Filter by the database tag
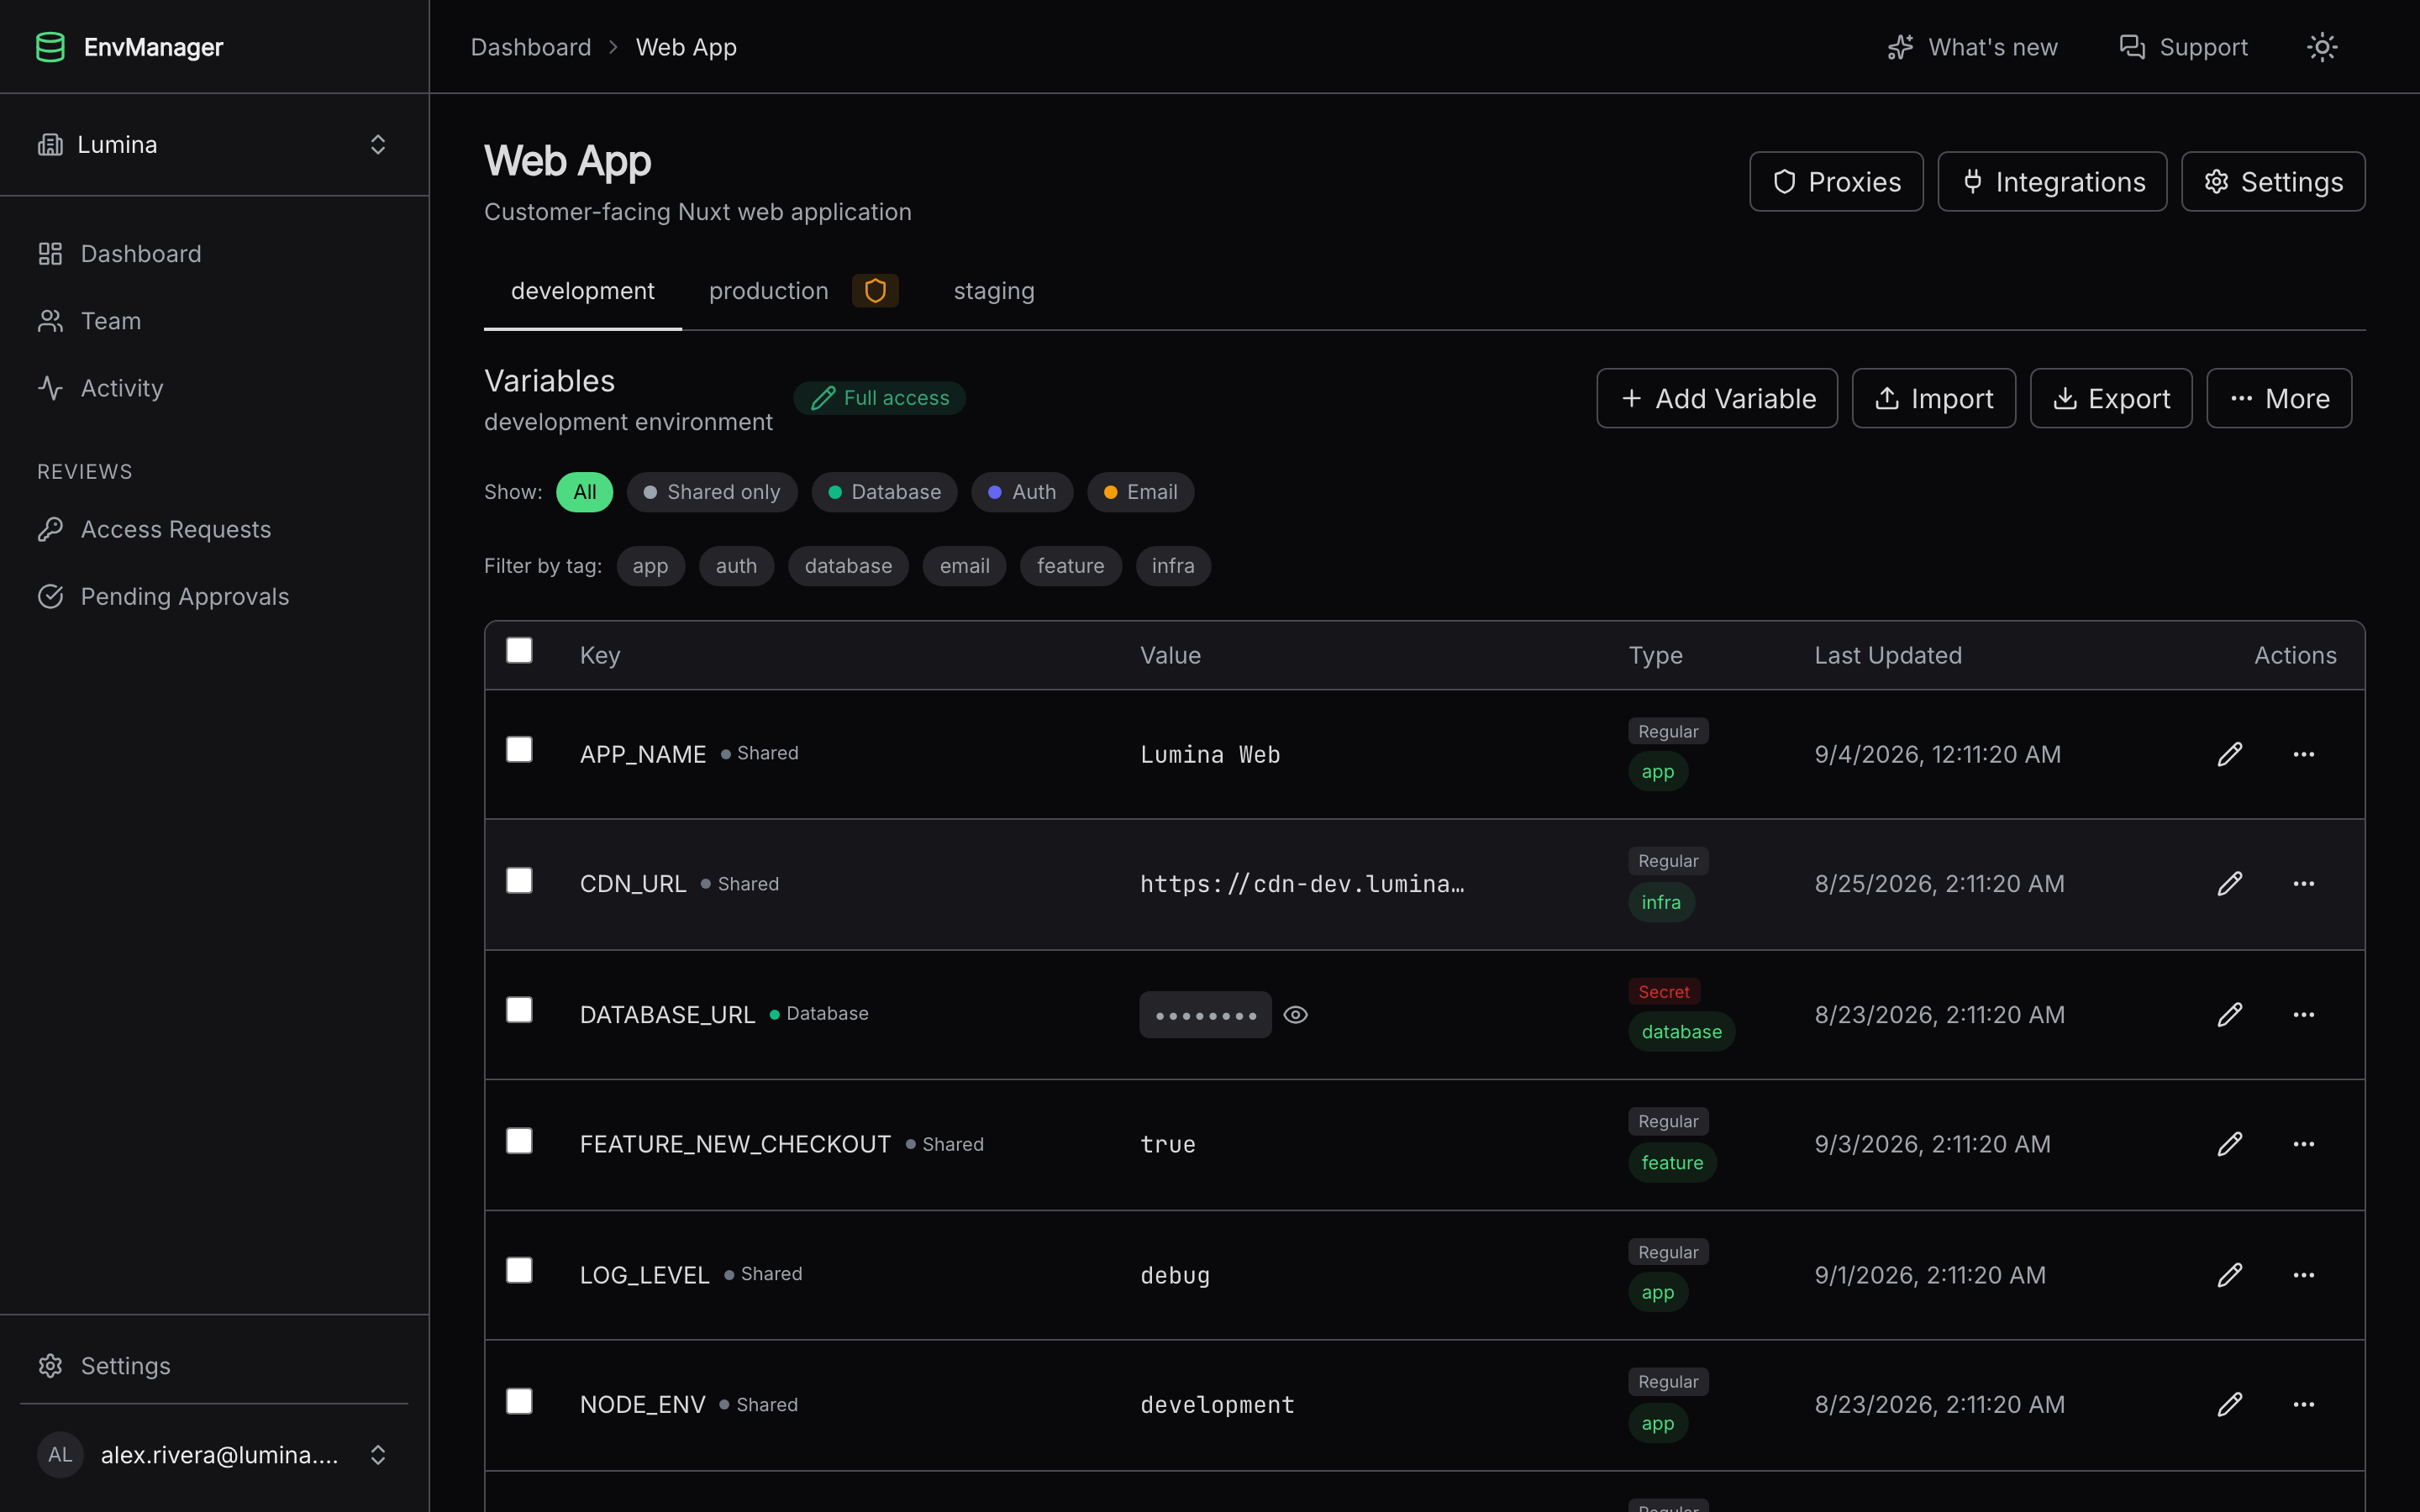The width and height of the screenshot is (2420, 1512). [848, 566]
